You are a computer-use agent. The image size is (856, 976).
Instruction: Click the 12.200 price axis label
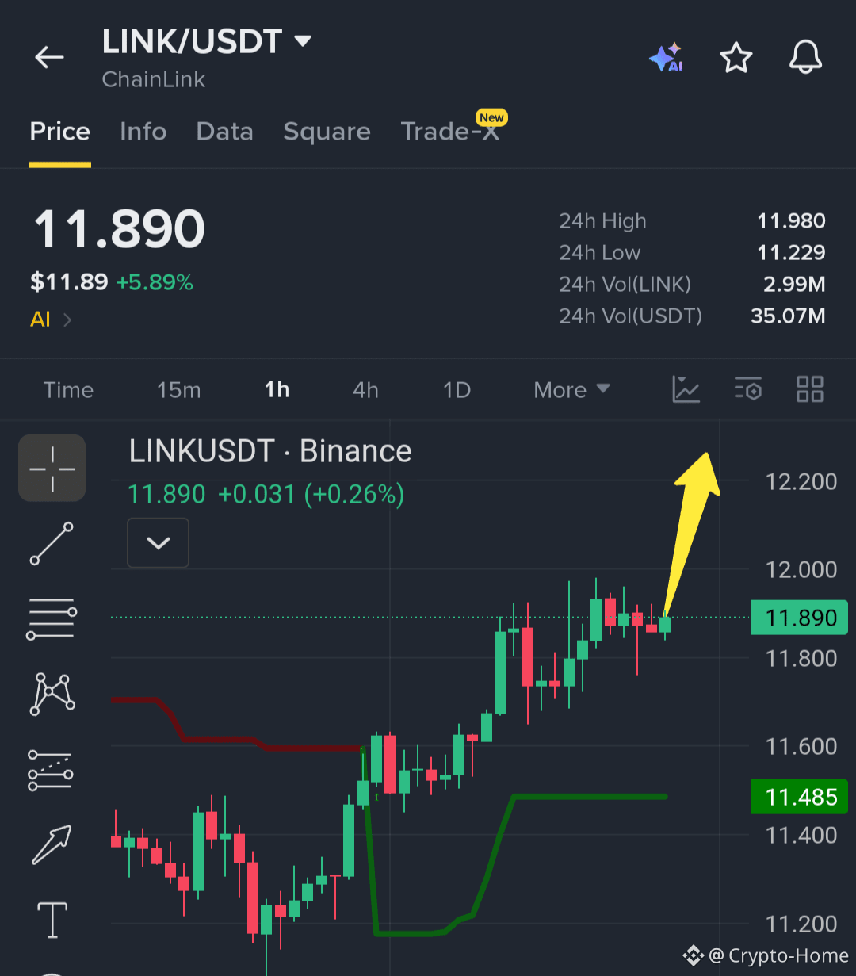tap(801, 482)
